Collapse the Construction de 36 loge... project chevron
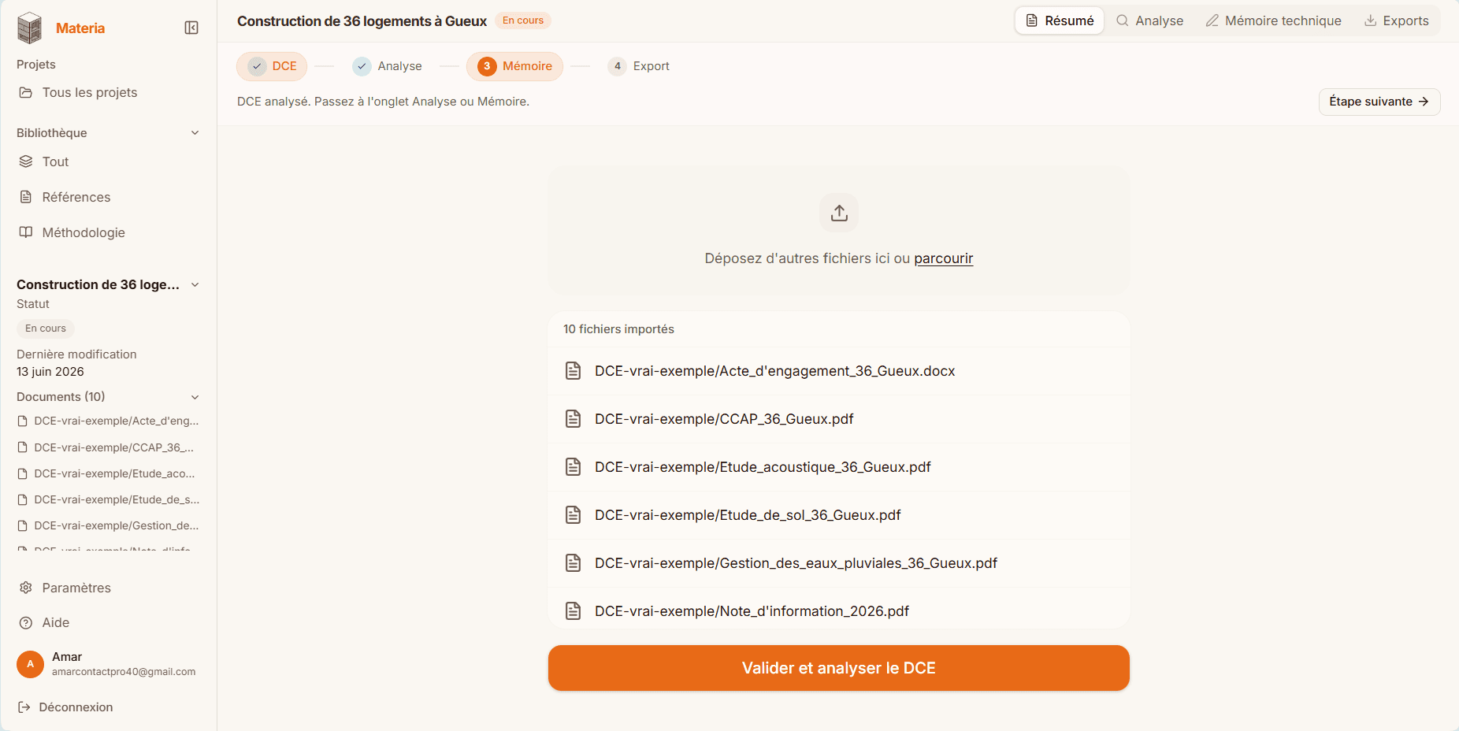 click(195, 284)
